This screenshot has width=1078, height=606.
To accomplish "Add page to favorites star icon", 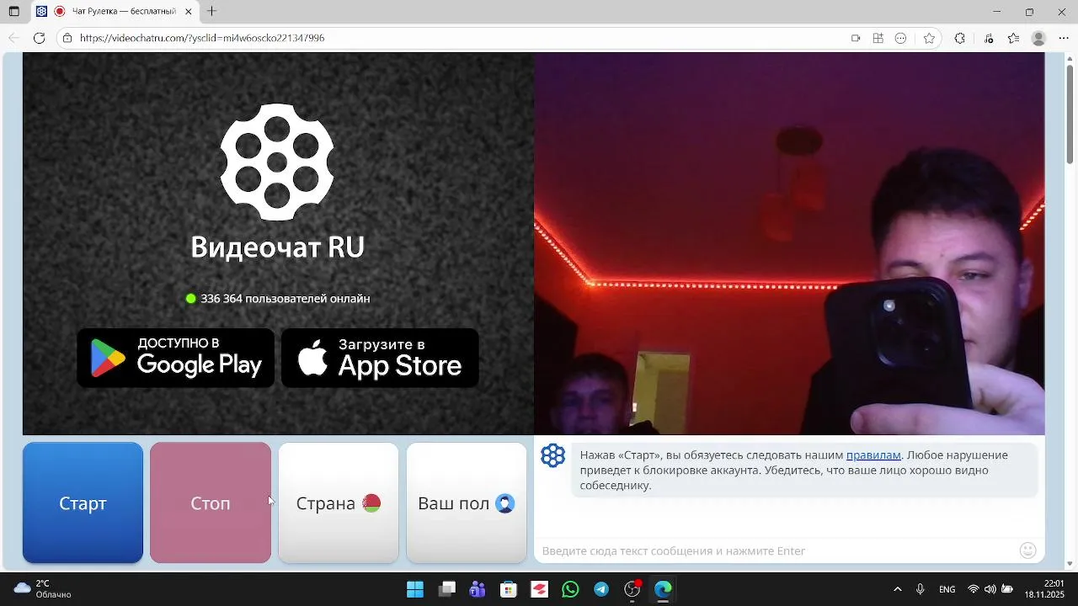I will point(929,38).
